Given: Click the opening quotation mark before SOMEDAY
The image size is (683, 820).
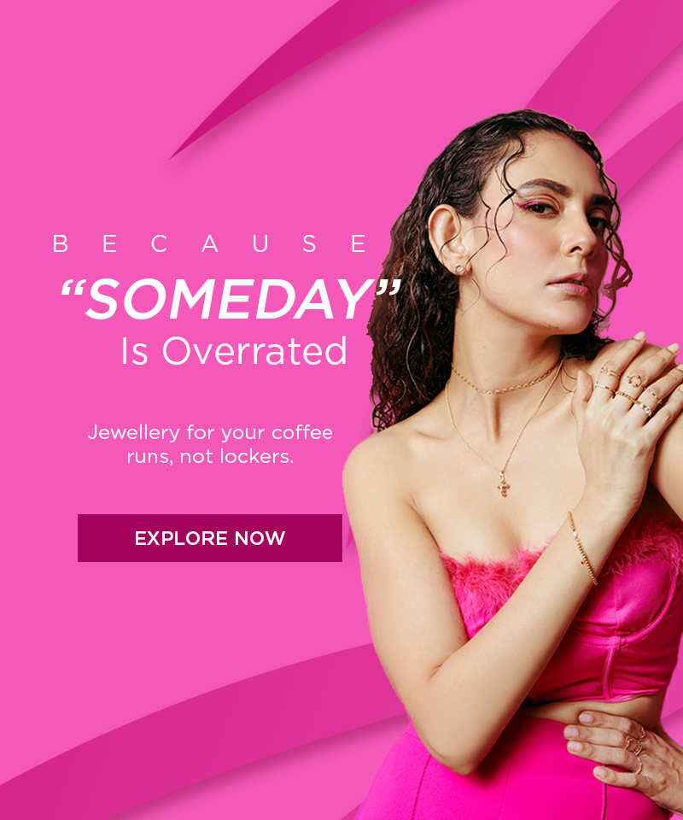Looking at the screenshot, I should tap(73, 290).
